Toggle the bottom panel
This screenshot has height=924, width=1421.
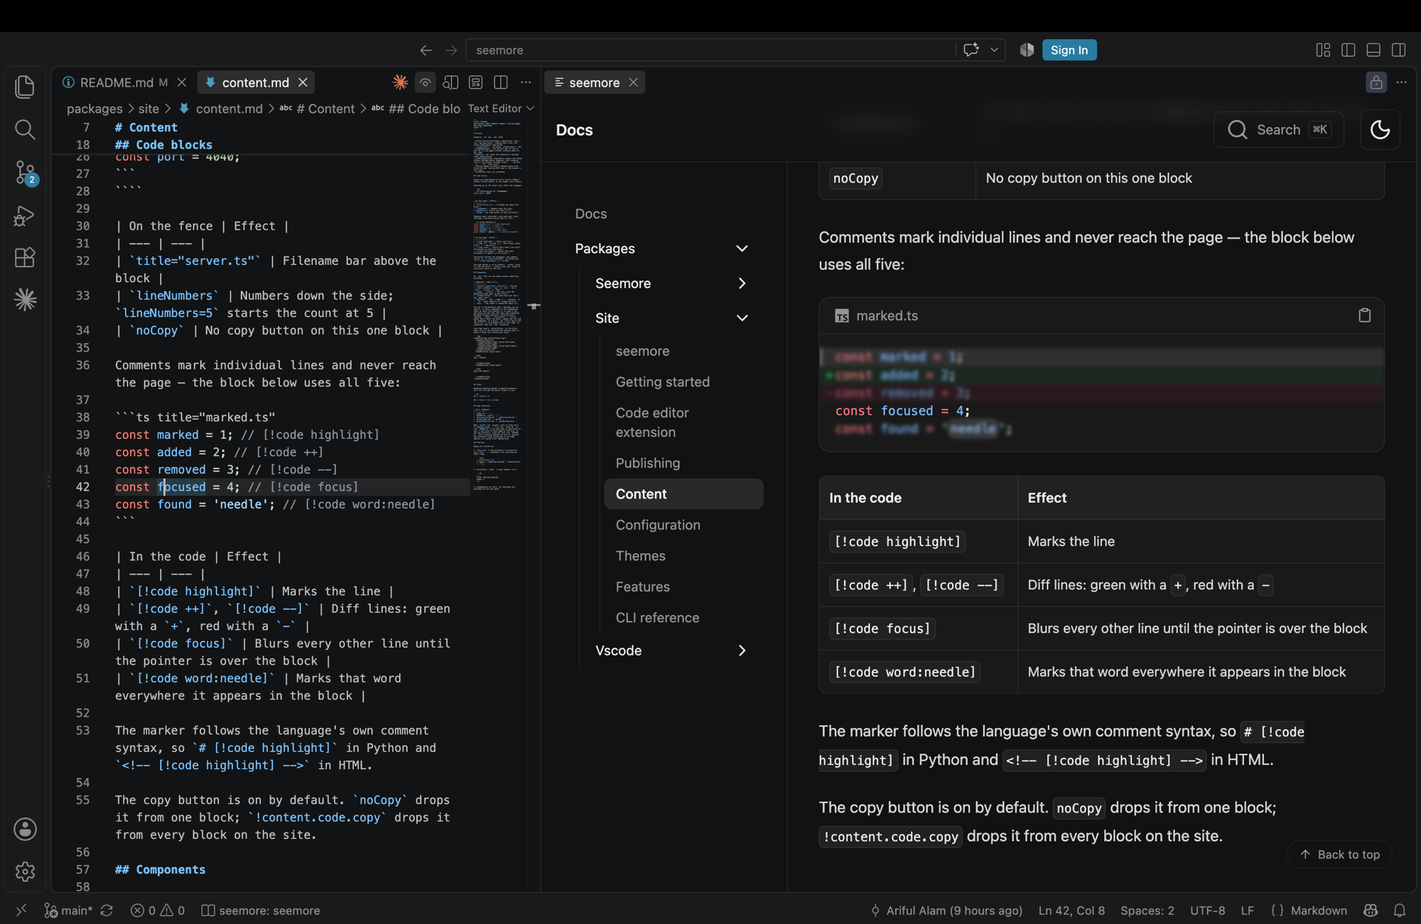pos(1373,50)
